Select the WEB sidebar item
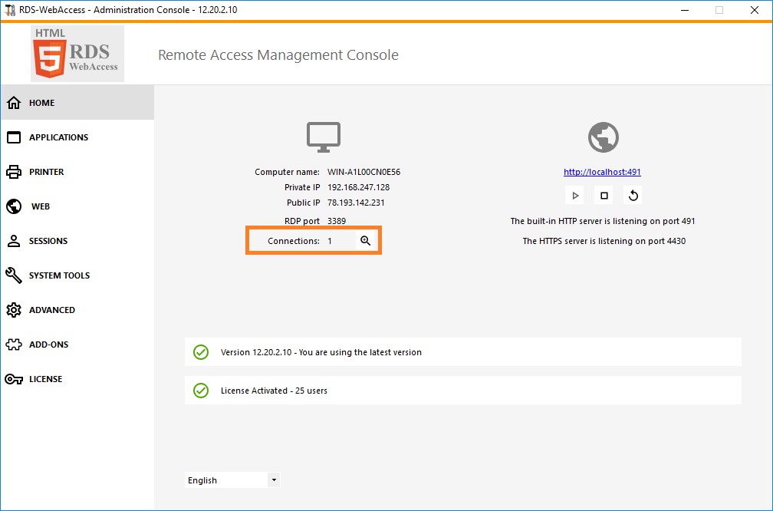 click(x=77, y=206)
